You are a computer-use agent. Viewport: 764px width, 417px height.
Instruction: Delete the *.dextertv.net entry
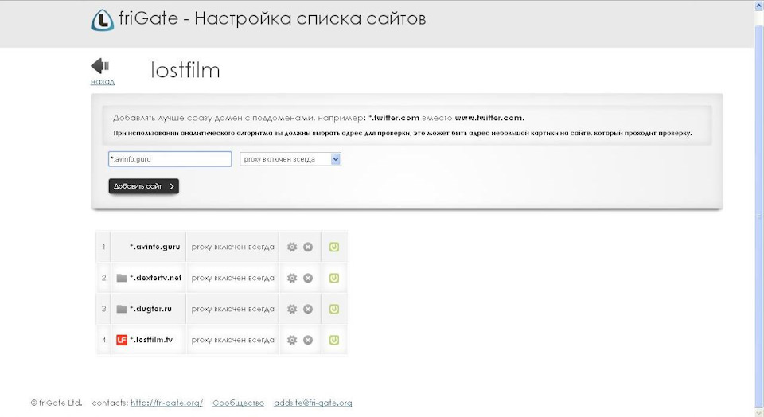pos(308,279)
